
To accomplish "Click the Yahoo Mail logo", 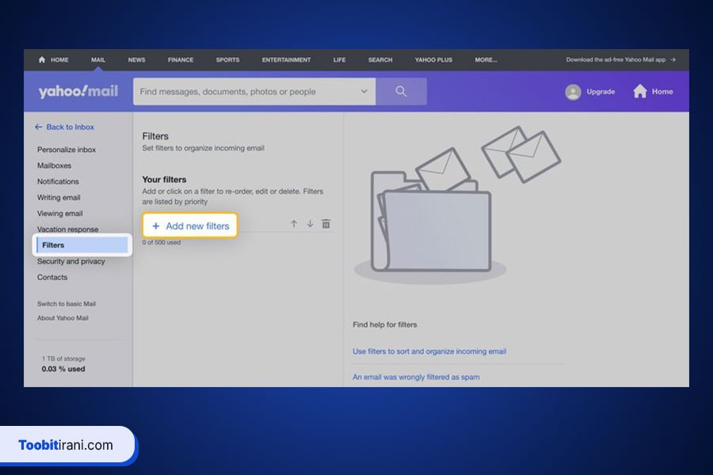I will (x=78, y=92).
